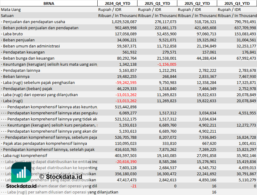Select the value 416,610,765

coord(126,149)
